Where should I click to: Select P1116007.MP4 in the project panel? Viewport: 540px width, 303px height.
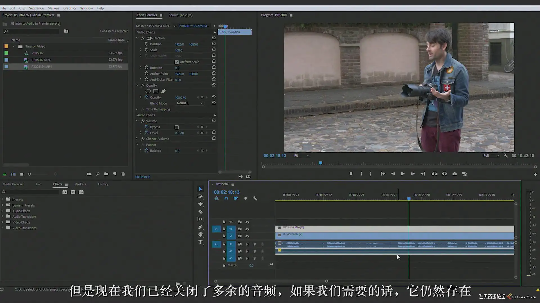click(x=41, y=60)
